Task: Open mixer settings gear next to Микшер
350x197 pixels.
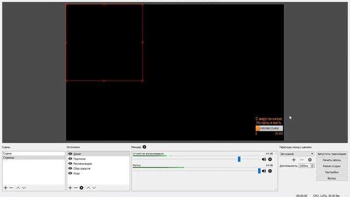Action: pyautogui.click(x=144, y=147)
